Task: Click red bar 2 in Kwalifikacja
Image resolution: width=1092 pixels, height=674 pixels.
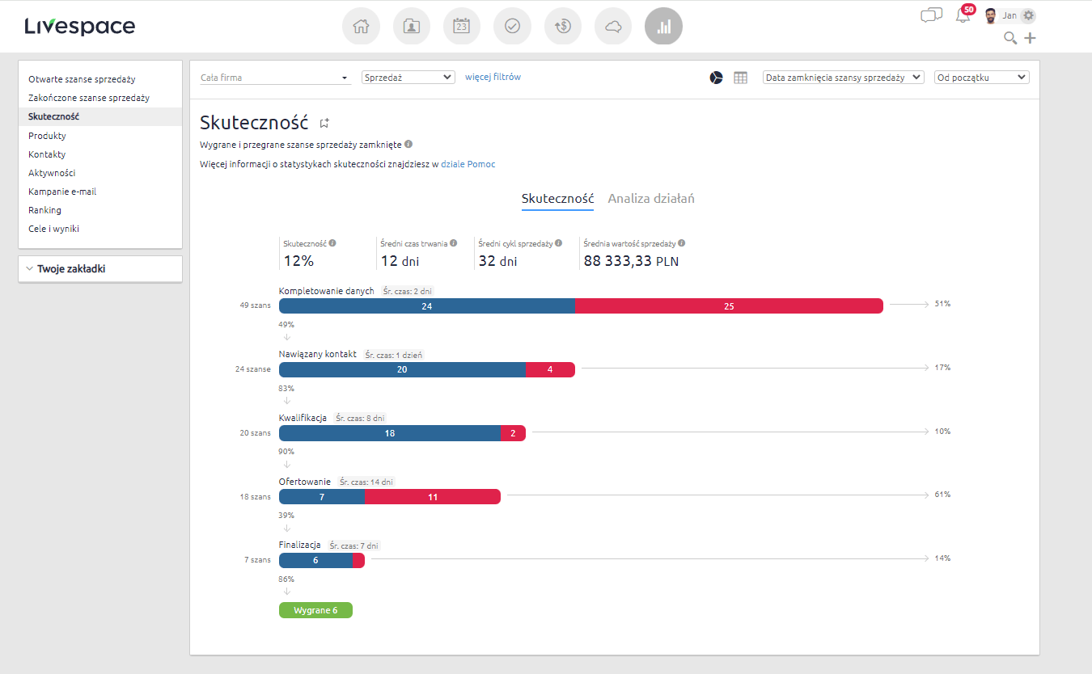Action: (513, 433)
